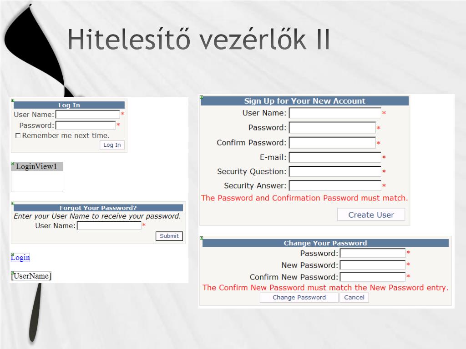Click the Cancel button
Viewport: 466px width, 349px height.
click(354, 297)
